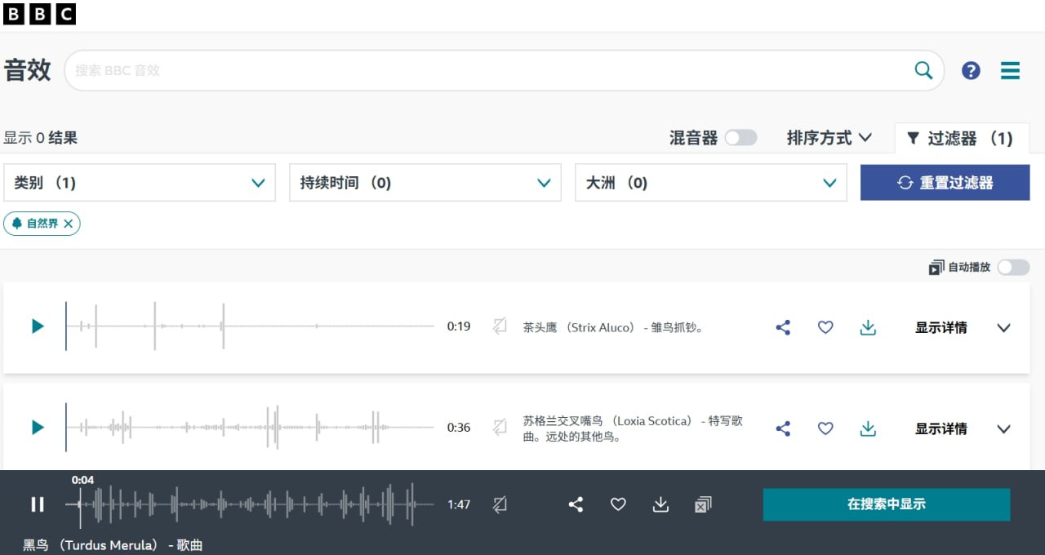The image size is (1045, 555).
Task: Open the hamburger menu icon
Action: (1010, 71)
